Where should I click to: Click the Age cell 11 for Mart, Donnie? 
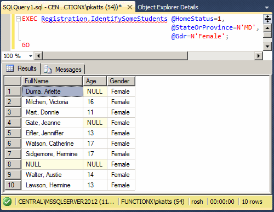95,112
